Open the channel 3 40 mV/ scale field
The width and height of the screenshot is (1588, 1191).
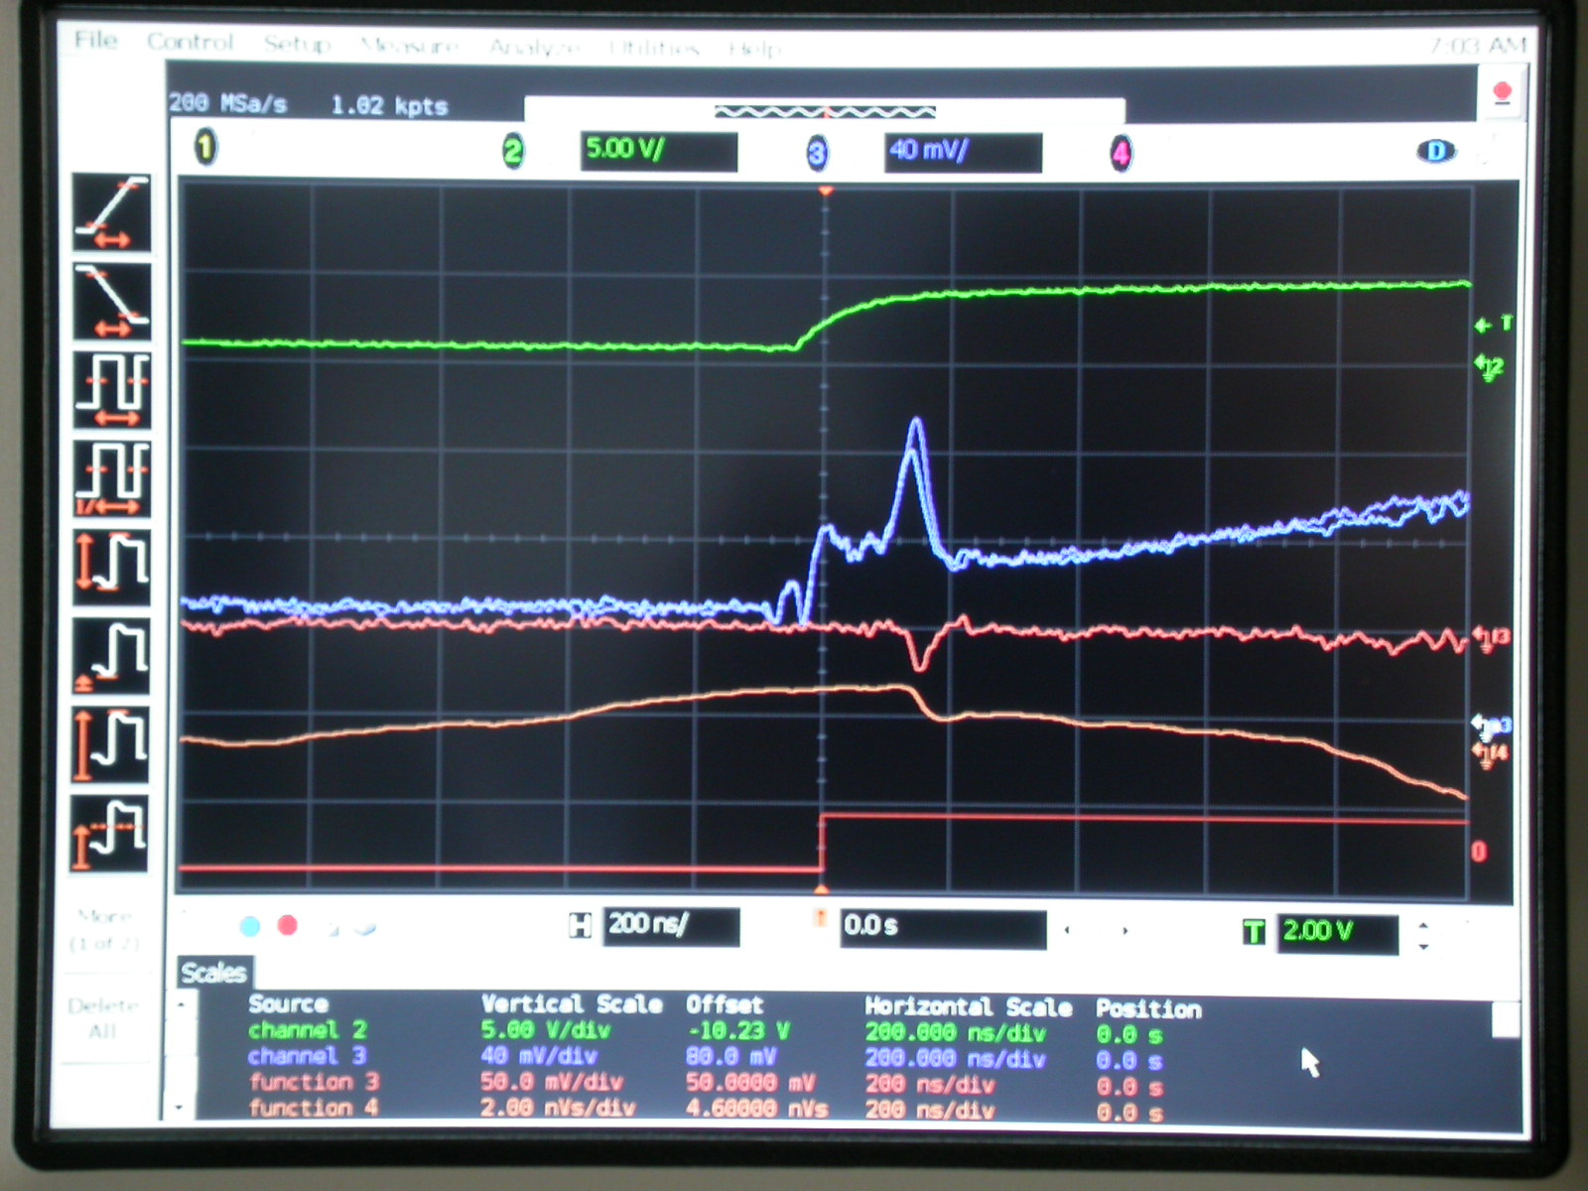pyautogui.click(x=962, y=152)
